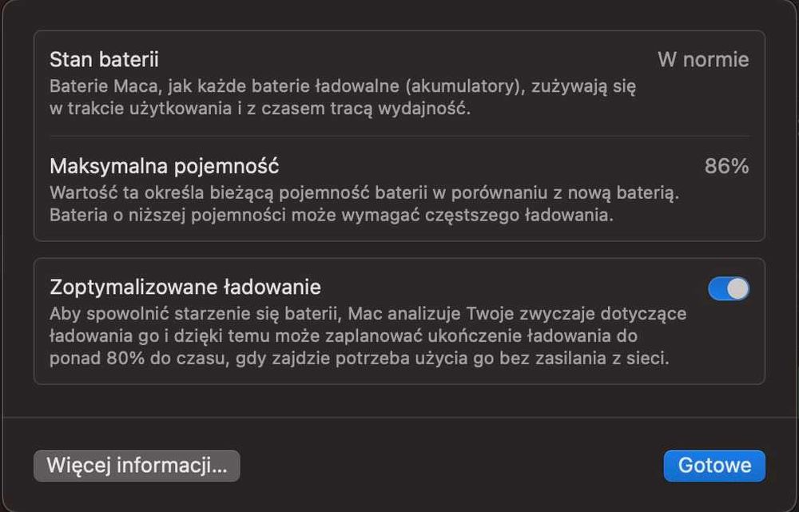Click the Zoptymalizowane ładowanie heading text

185,287
